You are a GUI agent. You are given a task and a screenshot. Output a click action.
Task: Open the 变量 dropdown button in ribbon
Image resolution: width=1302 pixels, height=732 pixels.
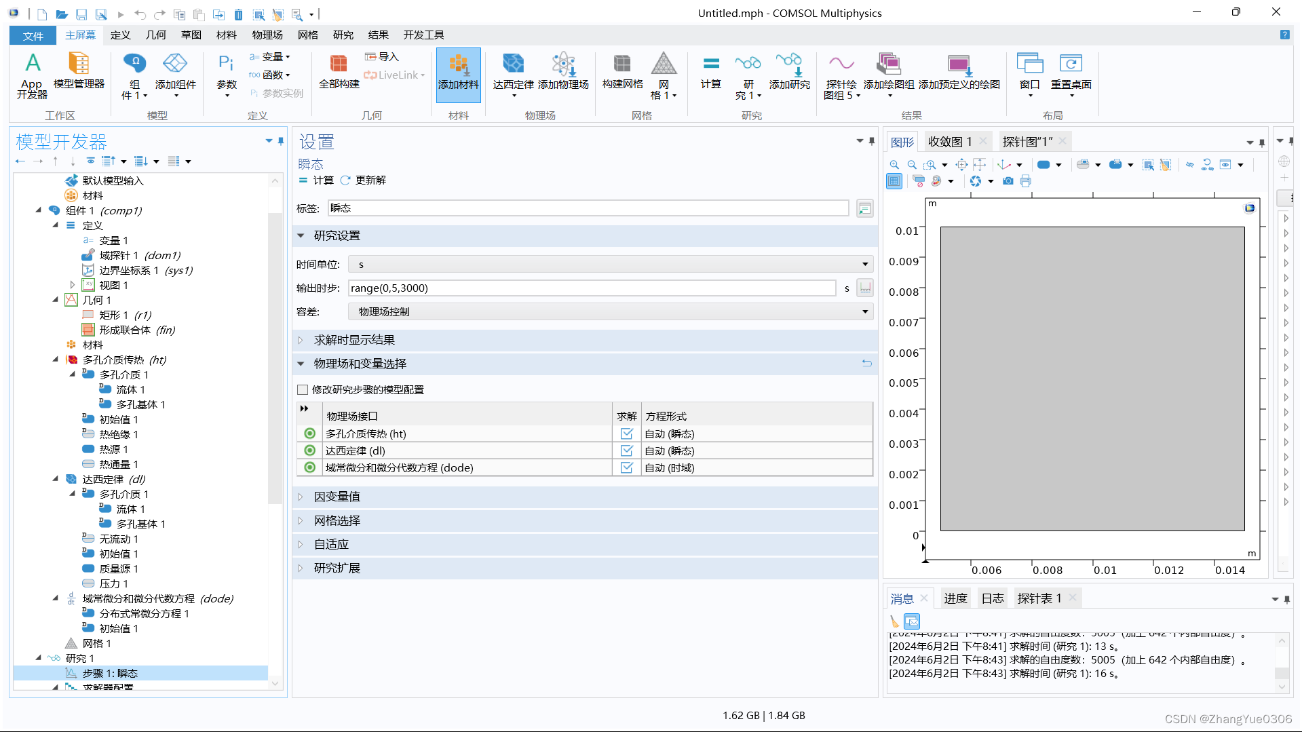pos(270,57)
